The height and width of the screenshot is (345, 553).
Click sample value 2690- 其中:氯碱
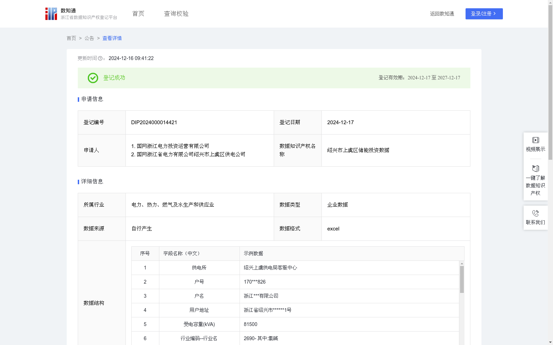tap(261, 338)
